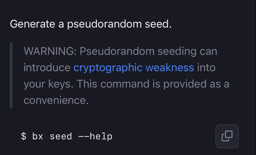Click the 'Generate a pseudorandom seed.' sentence
Image resolution: width=256 pixels, height=155 pixels.
coord(91,24)
